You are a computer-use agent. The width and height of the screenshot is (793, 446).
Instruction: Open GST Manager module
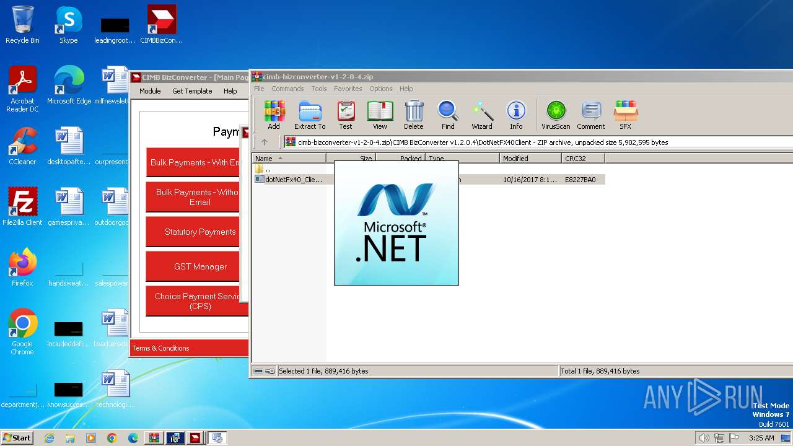click(x=193, y=266)
